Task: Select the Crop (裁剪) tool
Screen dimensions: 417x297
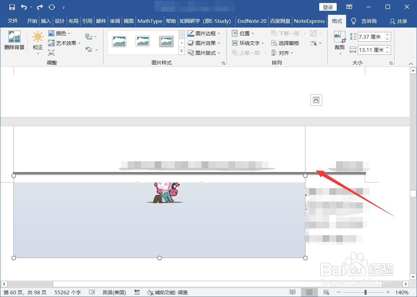Action: 340,42
